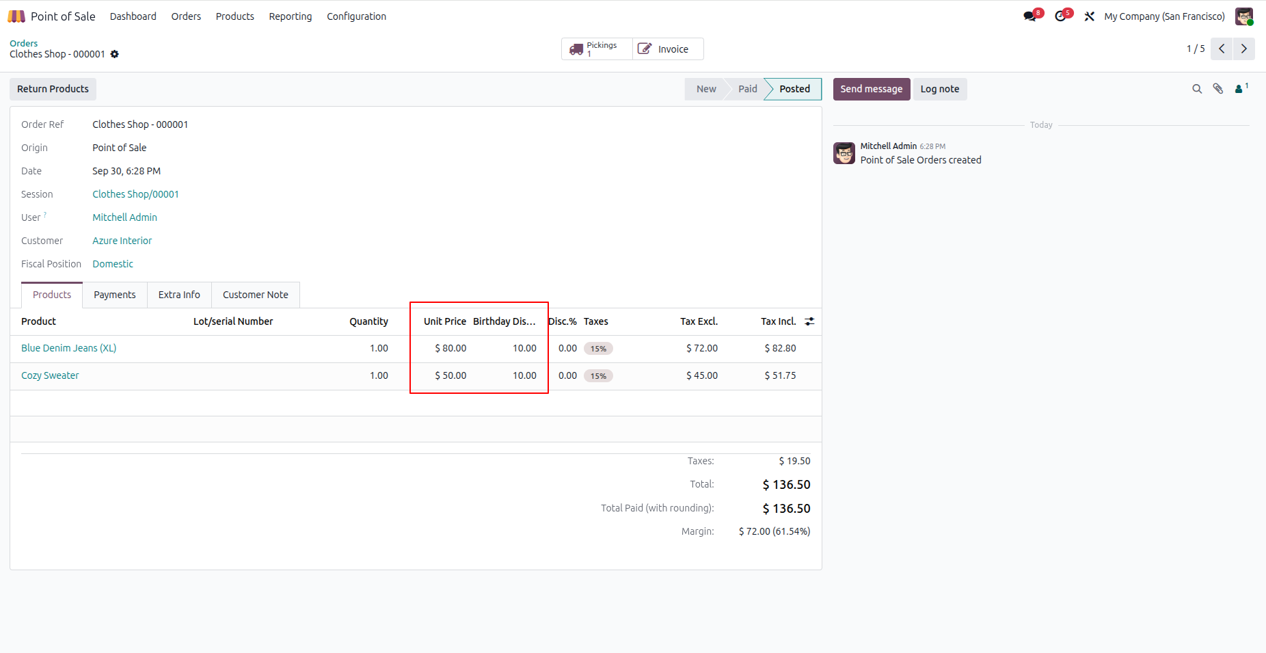Click the attachments paperclip icon

pos(1218,89)
